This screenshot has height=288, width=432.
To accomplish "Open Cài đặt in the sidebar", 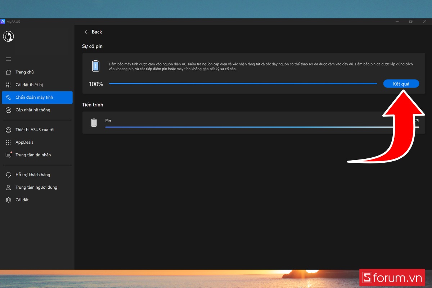I will coord(37,200).
